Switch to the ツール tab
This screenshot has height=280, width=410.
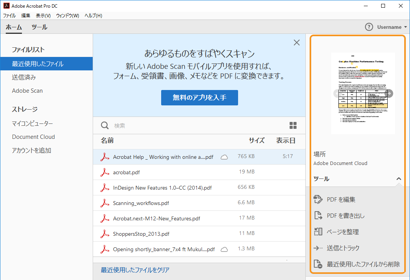point(40,27)
